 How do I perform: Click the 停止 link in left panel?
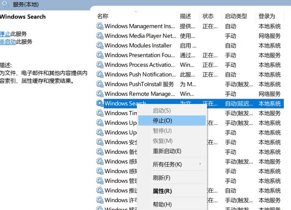(5, 34)
